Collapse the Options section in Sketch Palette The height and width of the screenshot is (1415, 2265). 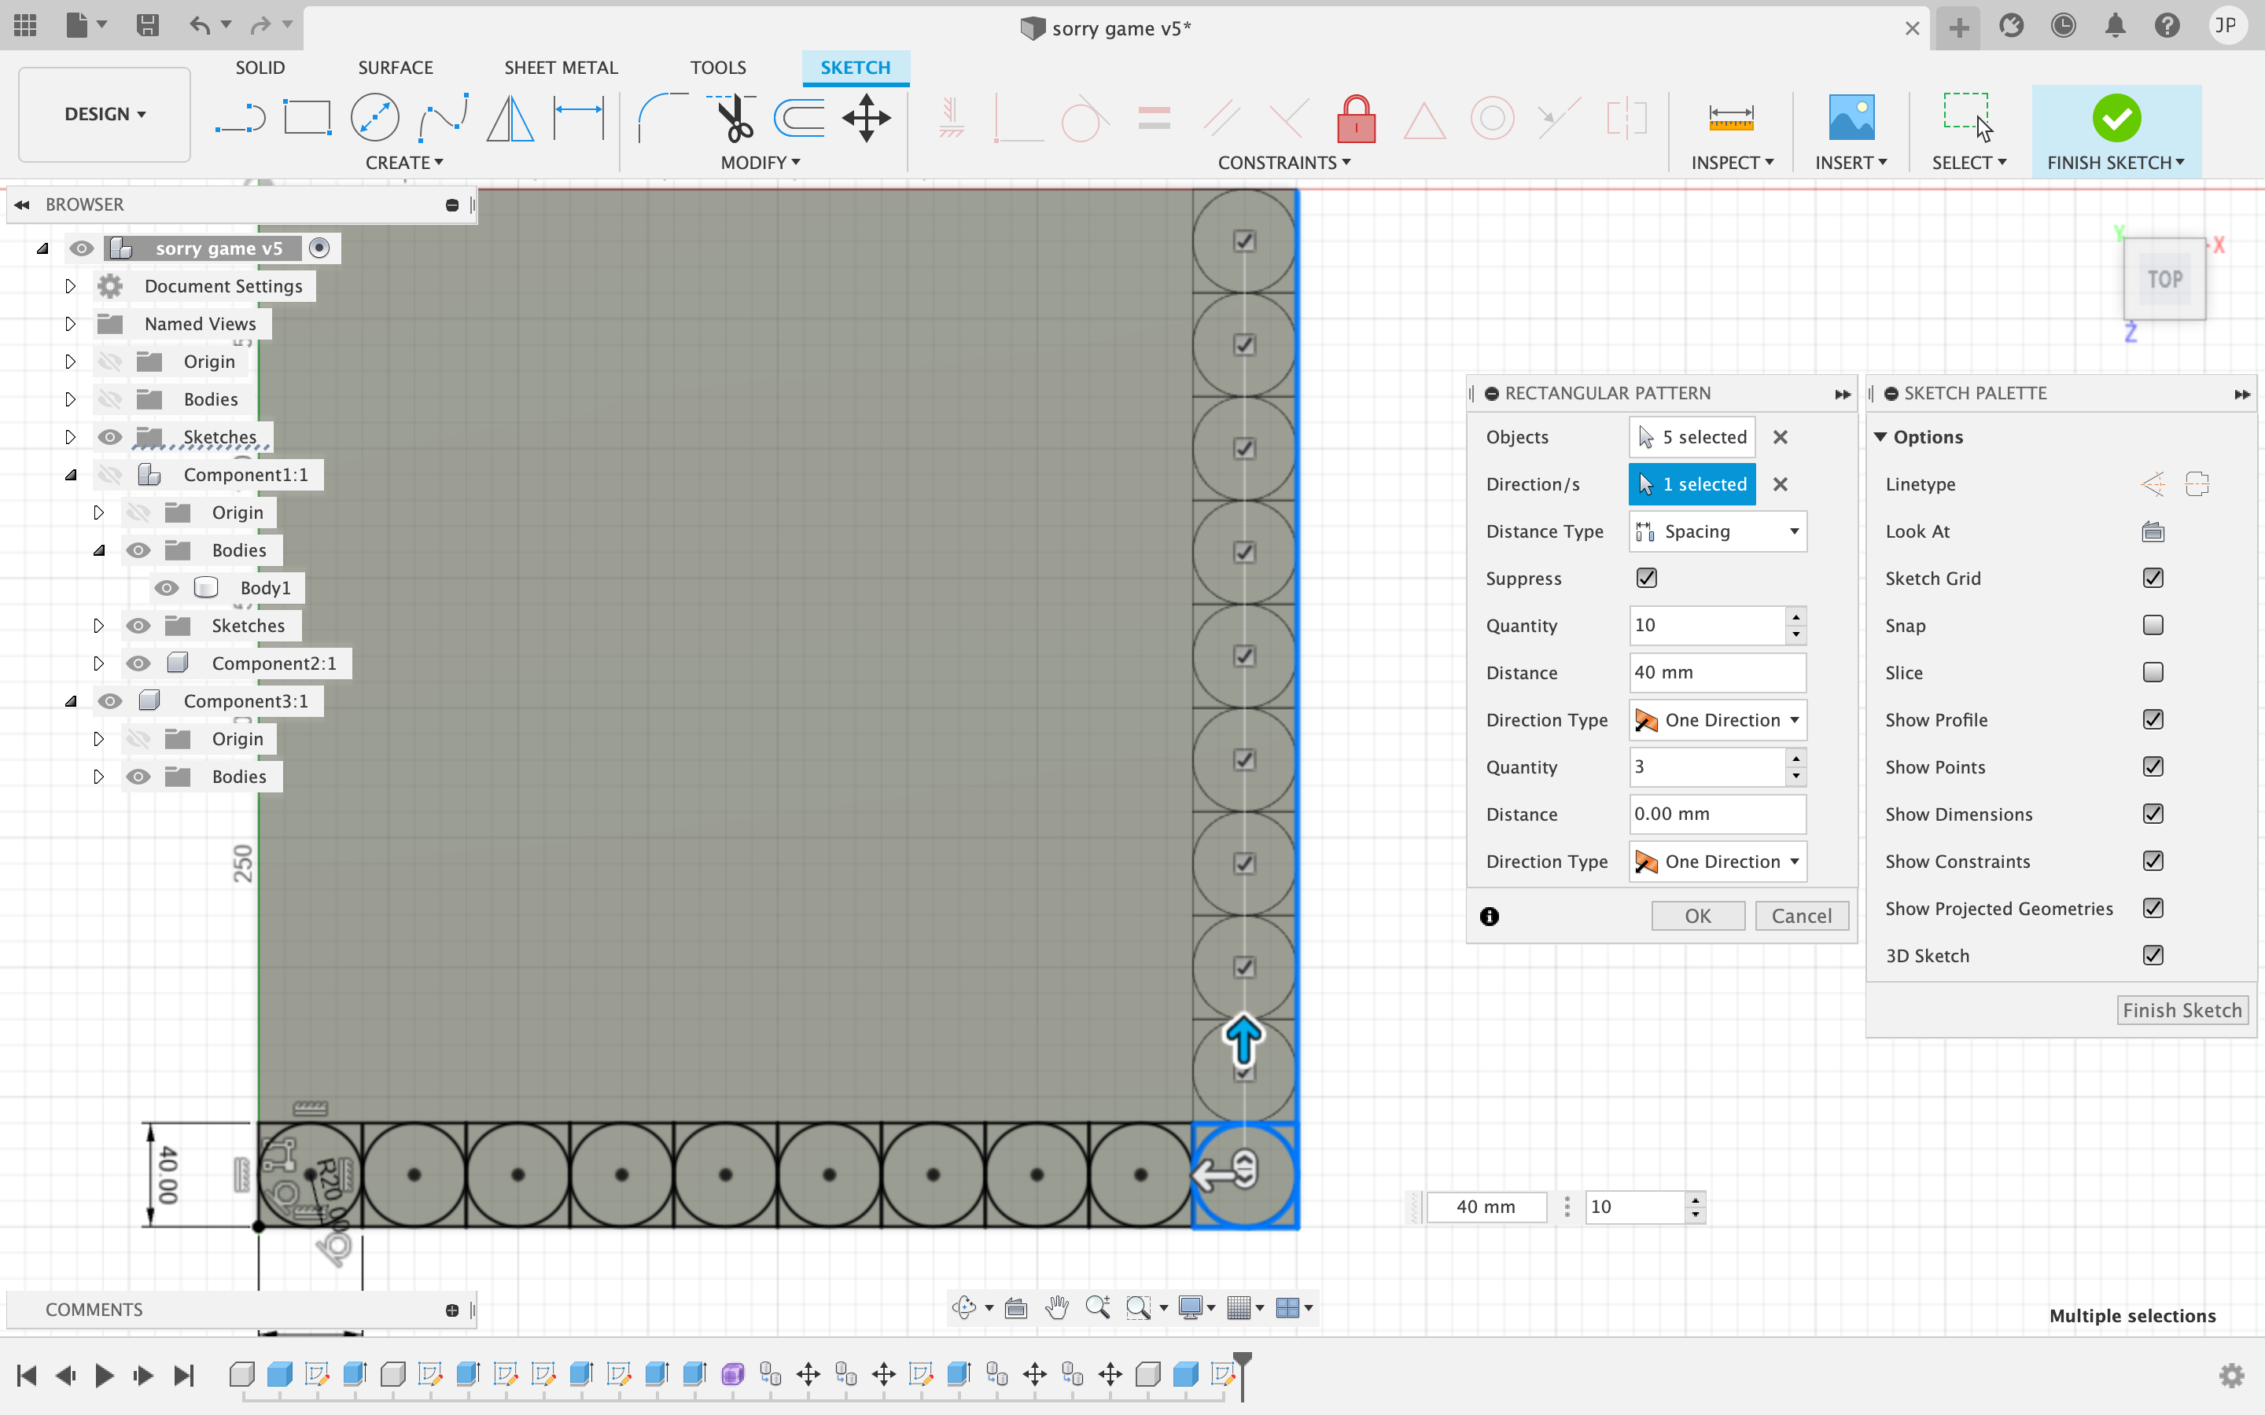pyautogui.click(x=1880, y=437)
